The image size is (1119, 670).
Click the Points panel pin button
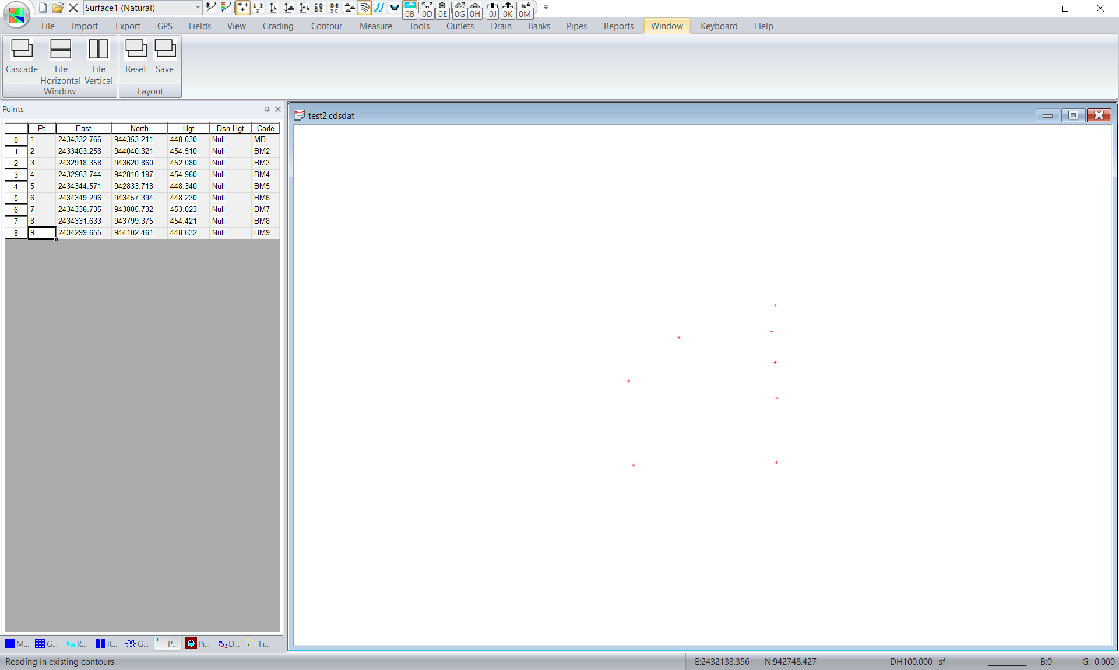[x=267, y=109]
